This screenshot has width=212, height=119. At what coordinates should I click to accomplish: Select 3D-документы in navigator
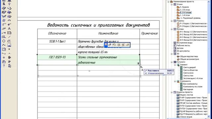pos(183,51)
